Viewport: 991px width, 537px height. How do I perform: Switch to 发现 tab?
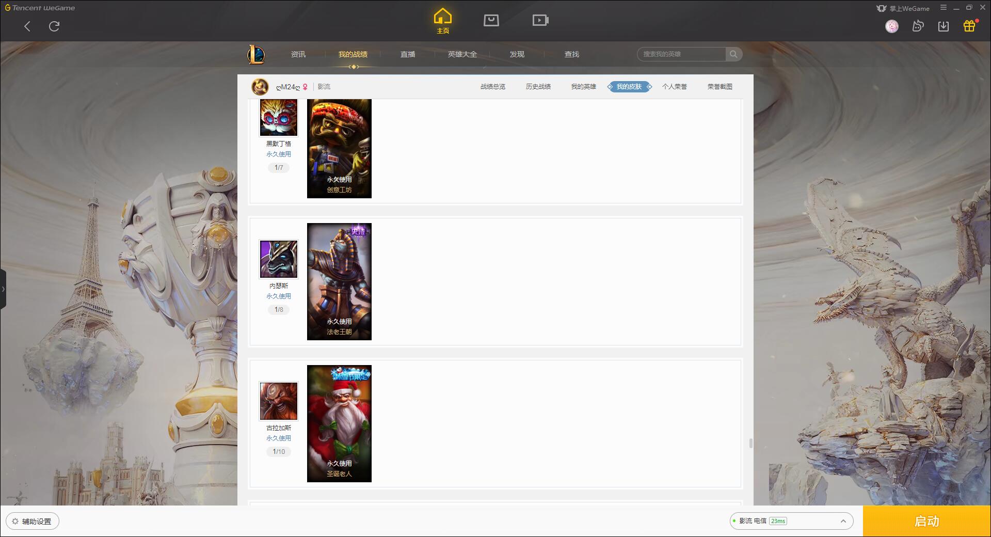pyautogui.click(x=517, y=54)
